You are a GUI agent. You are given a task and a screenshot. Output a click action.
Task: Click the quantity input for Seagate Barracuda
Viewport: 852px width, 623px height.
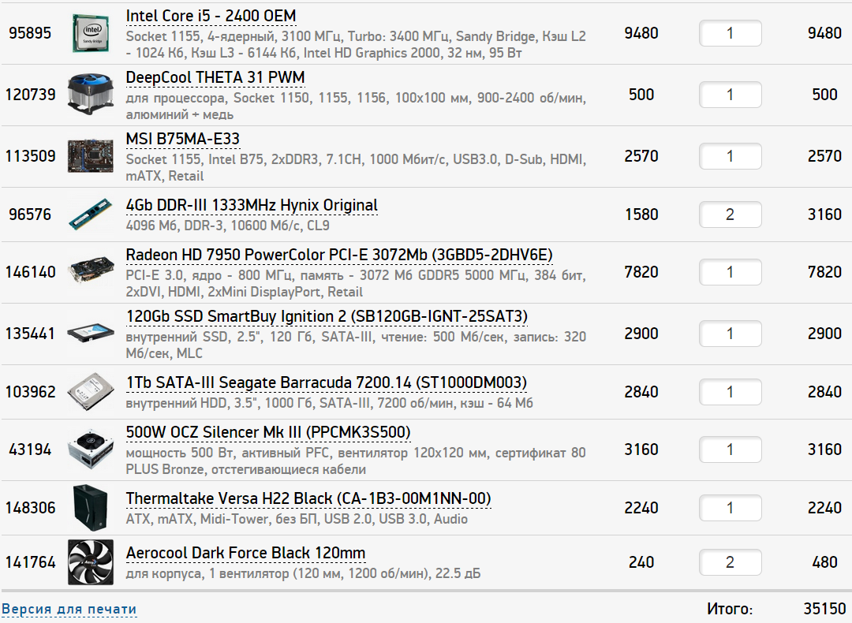point(730,392)
